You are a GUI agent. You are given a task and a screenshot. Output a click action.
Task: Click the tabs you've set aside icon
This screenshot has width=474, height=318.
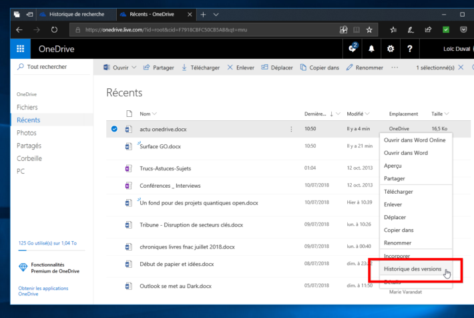[x=17, y=14]
